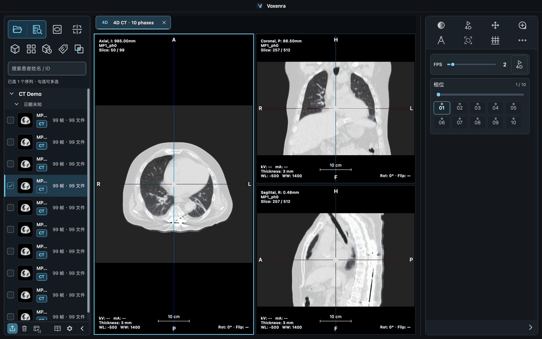Image resolution: width=542 pixels, height=339 pixels.
Task: Open the tag label icon
Action: [x=63, y=49]
